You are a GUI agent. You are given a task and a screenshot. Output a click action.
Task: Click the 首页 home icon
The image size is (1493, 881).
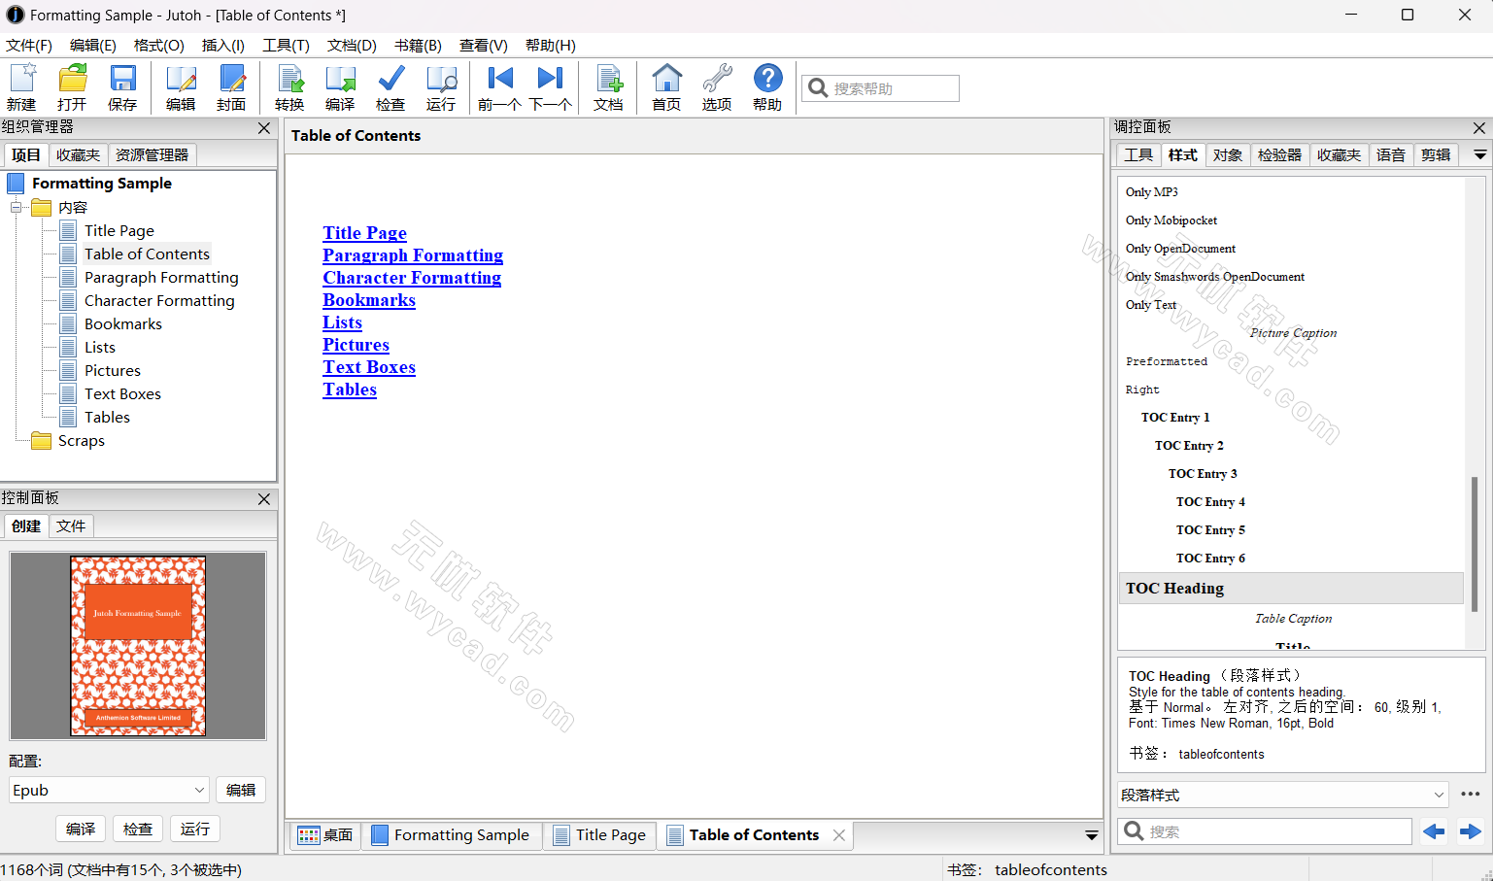click(666, 87)
